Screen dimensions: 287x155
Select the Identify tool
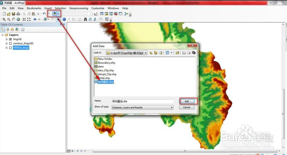point(64,19)
